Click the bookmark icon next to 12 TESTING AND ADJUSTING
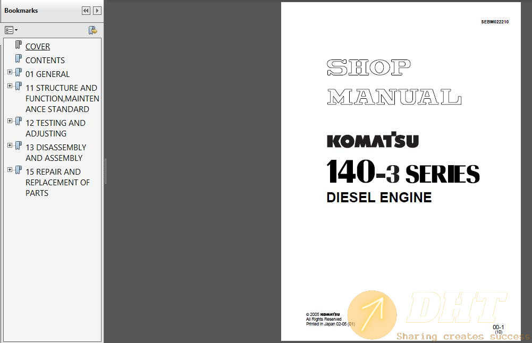 pos(19,122)
